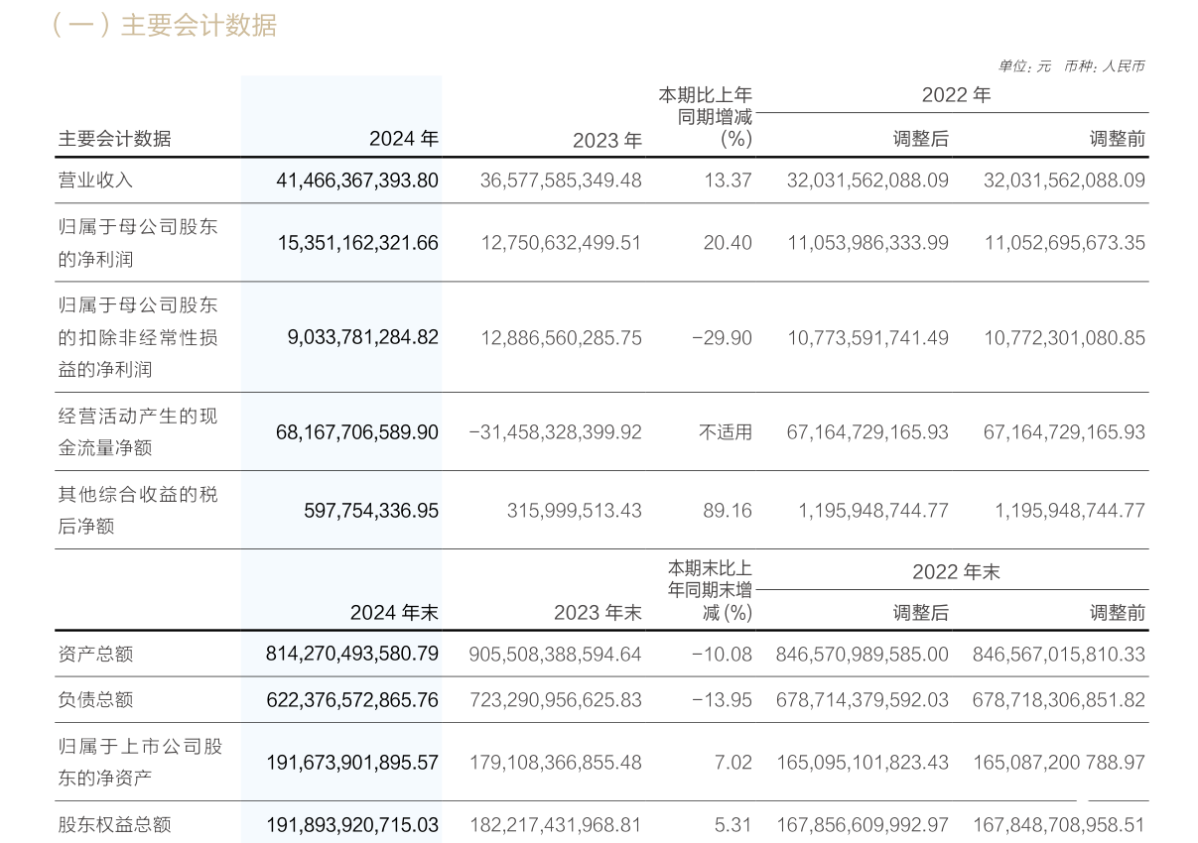Click the 调整后 sub-header under 2022 年
This screenshot has width=1198, height=843.
pyautogui.click(x=922, y=139)
